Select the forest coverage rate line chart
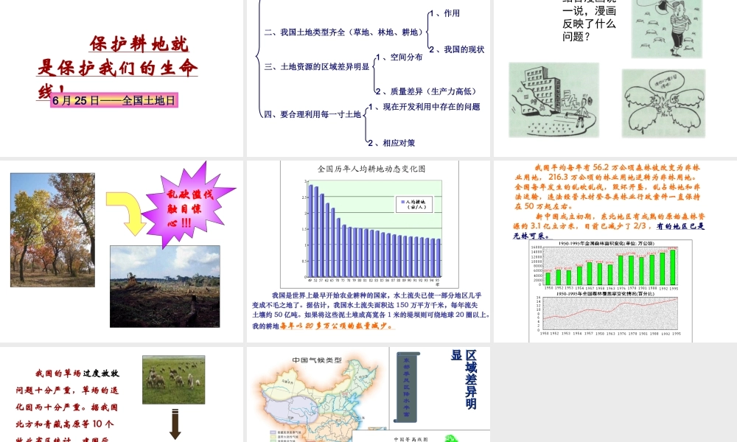 pyautogui.click(x=610, y=314)
